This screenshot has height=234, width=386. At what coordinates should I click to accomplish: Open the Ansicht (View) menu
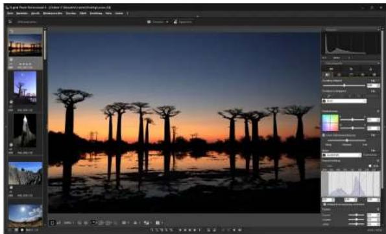[x=35, y=13]
